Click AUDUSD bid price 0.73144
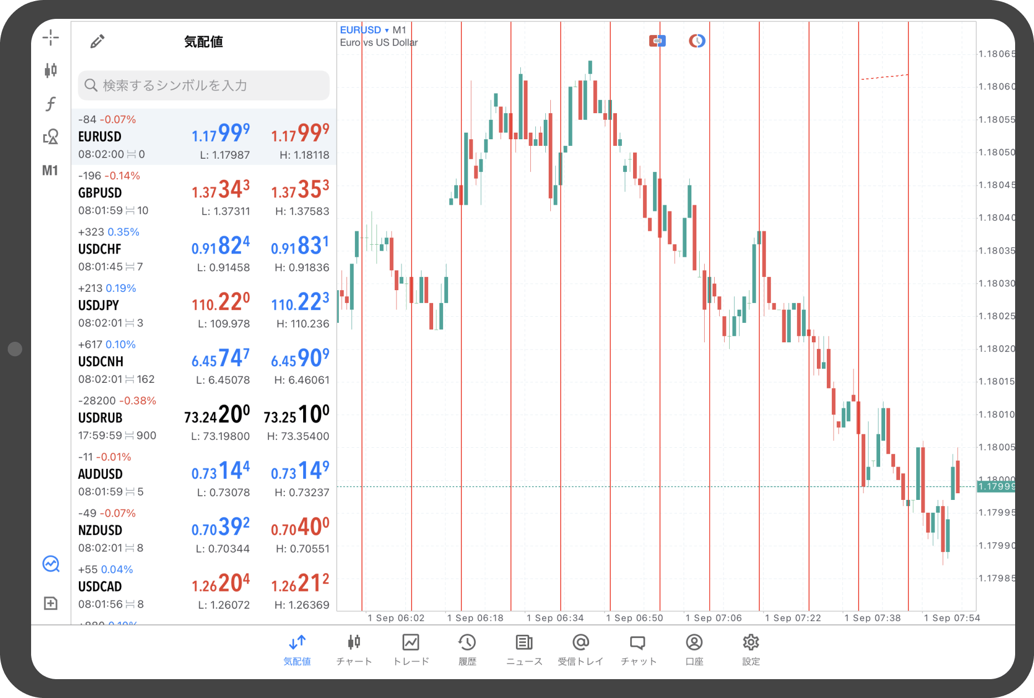Image resolution: width=1034 pixels, height=698 pixels. tap(220, 471)
